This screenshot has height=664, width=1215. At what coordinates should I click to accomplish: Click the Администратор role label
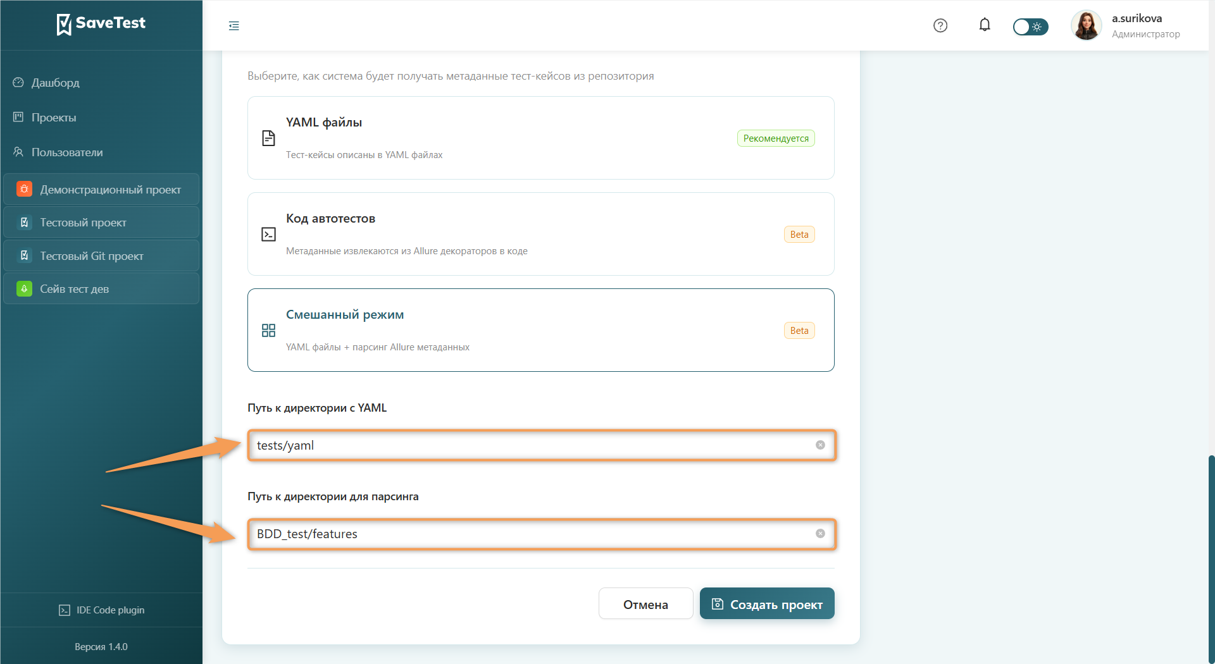coord(1146,34)
